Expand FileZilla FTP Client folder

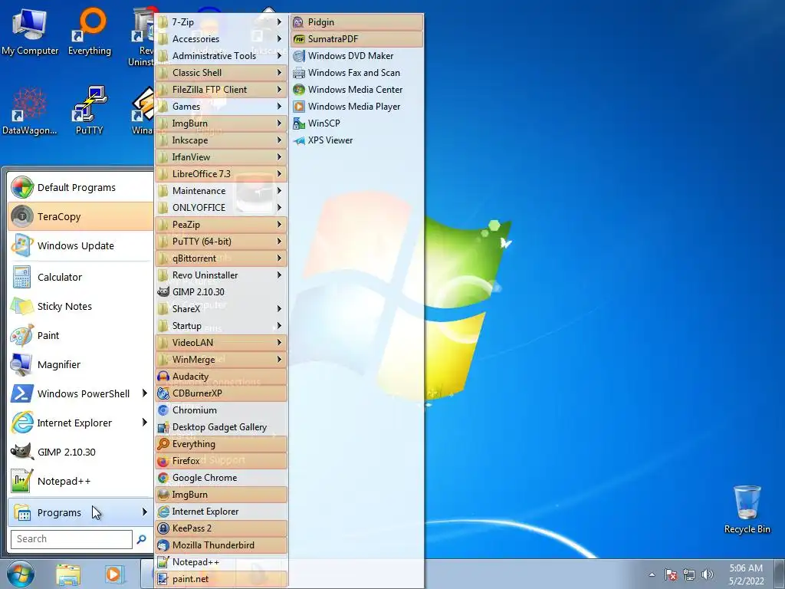tap(222, 90)
